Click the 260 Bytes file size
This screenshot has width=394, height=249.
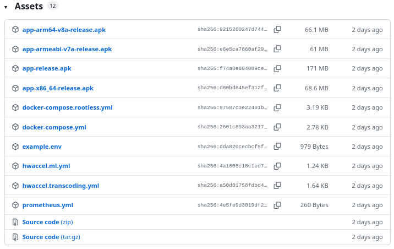click(x=314, y=205)
